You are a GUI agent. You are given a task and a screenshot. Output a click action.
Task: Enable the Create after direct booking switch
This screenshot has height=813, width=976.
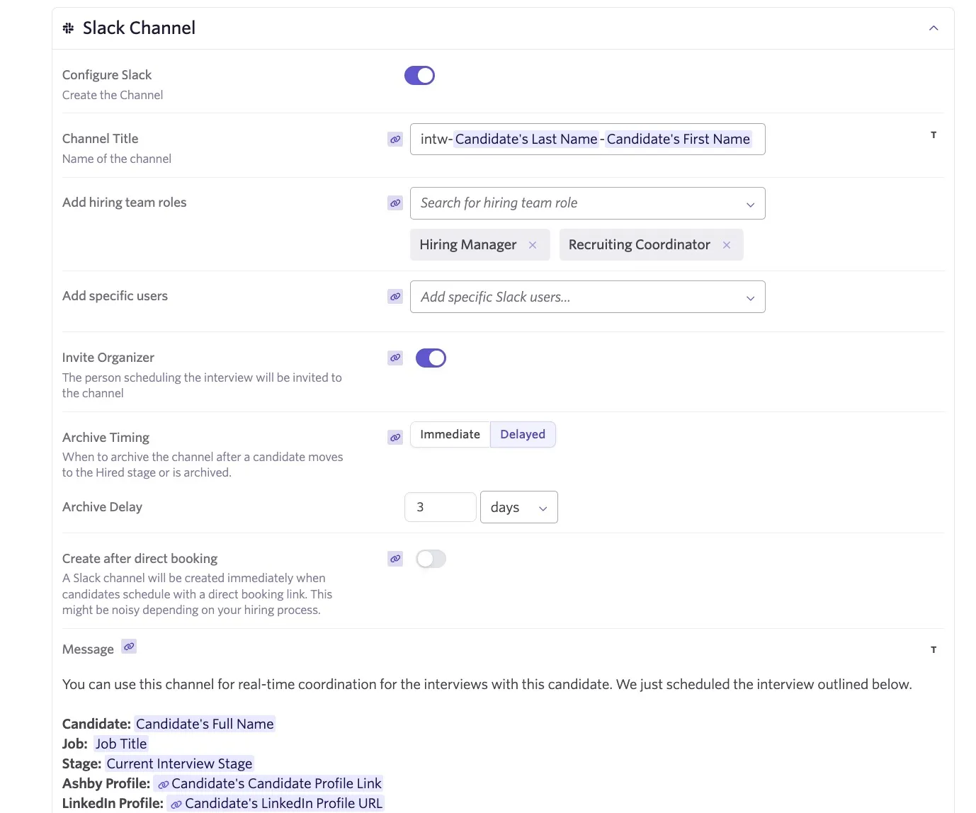point(431,559)
